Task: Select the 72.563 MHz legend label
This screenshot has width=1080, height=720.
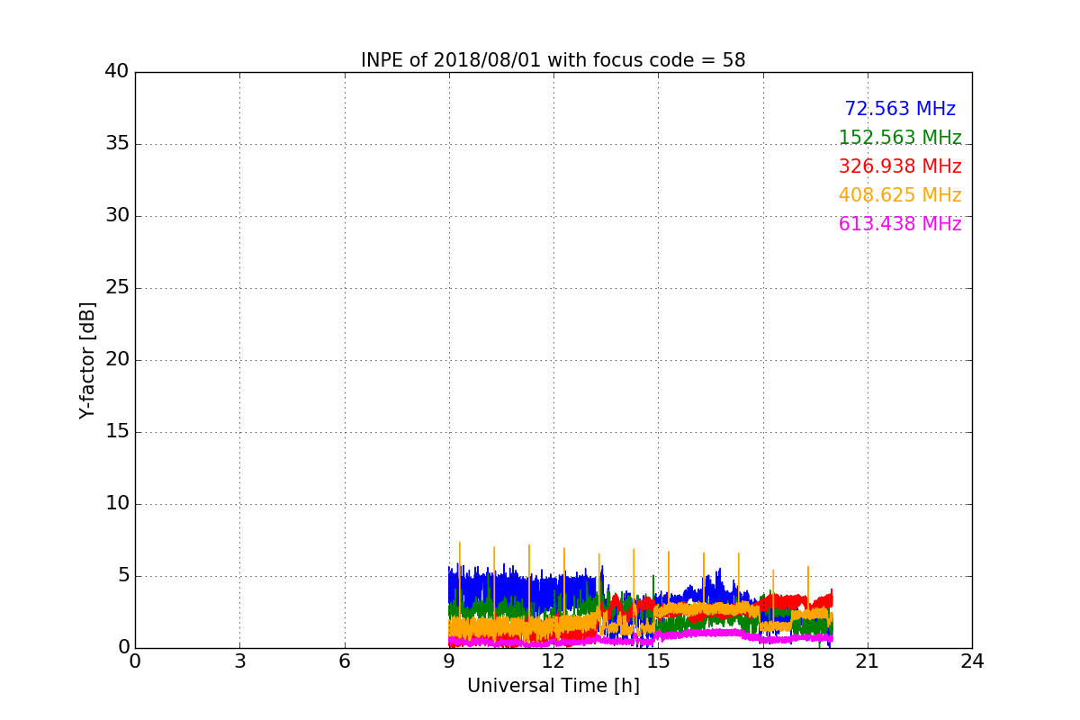Action: coord(900,109)
